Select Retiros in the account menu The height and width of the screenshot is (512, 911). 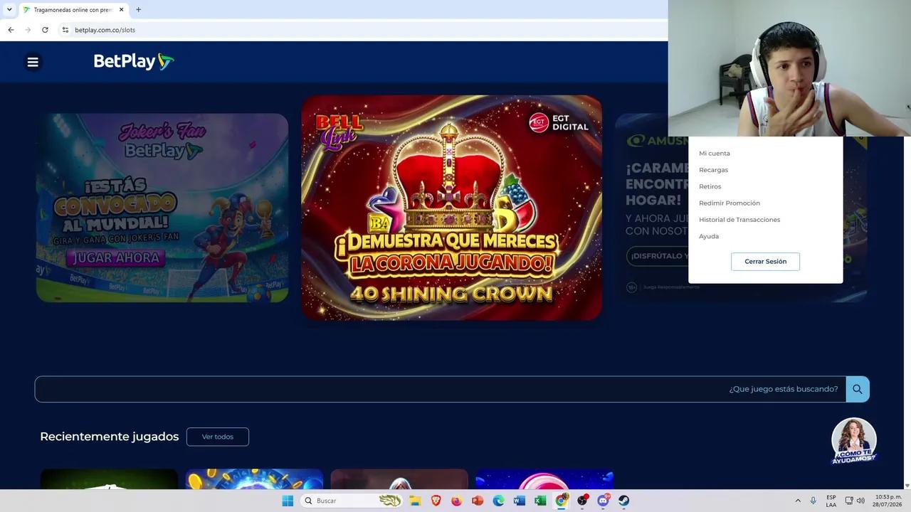click(x=710, y=186)
